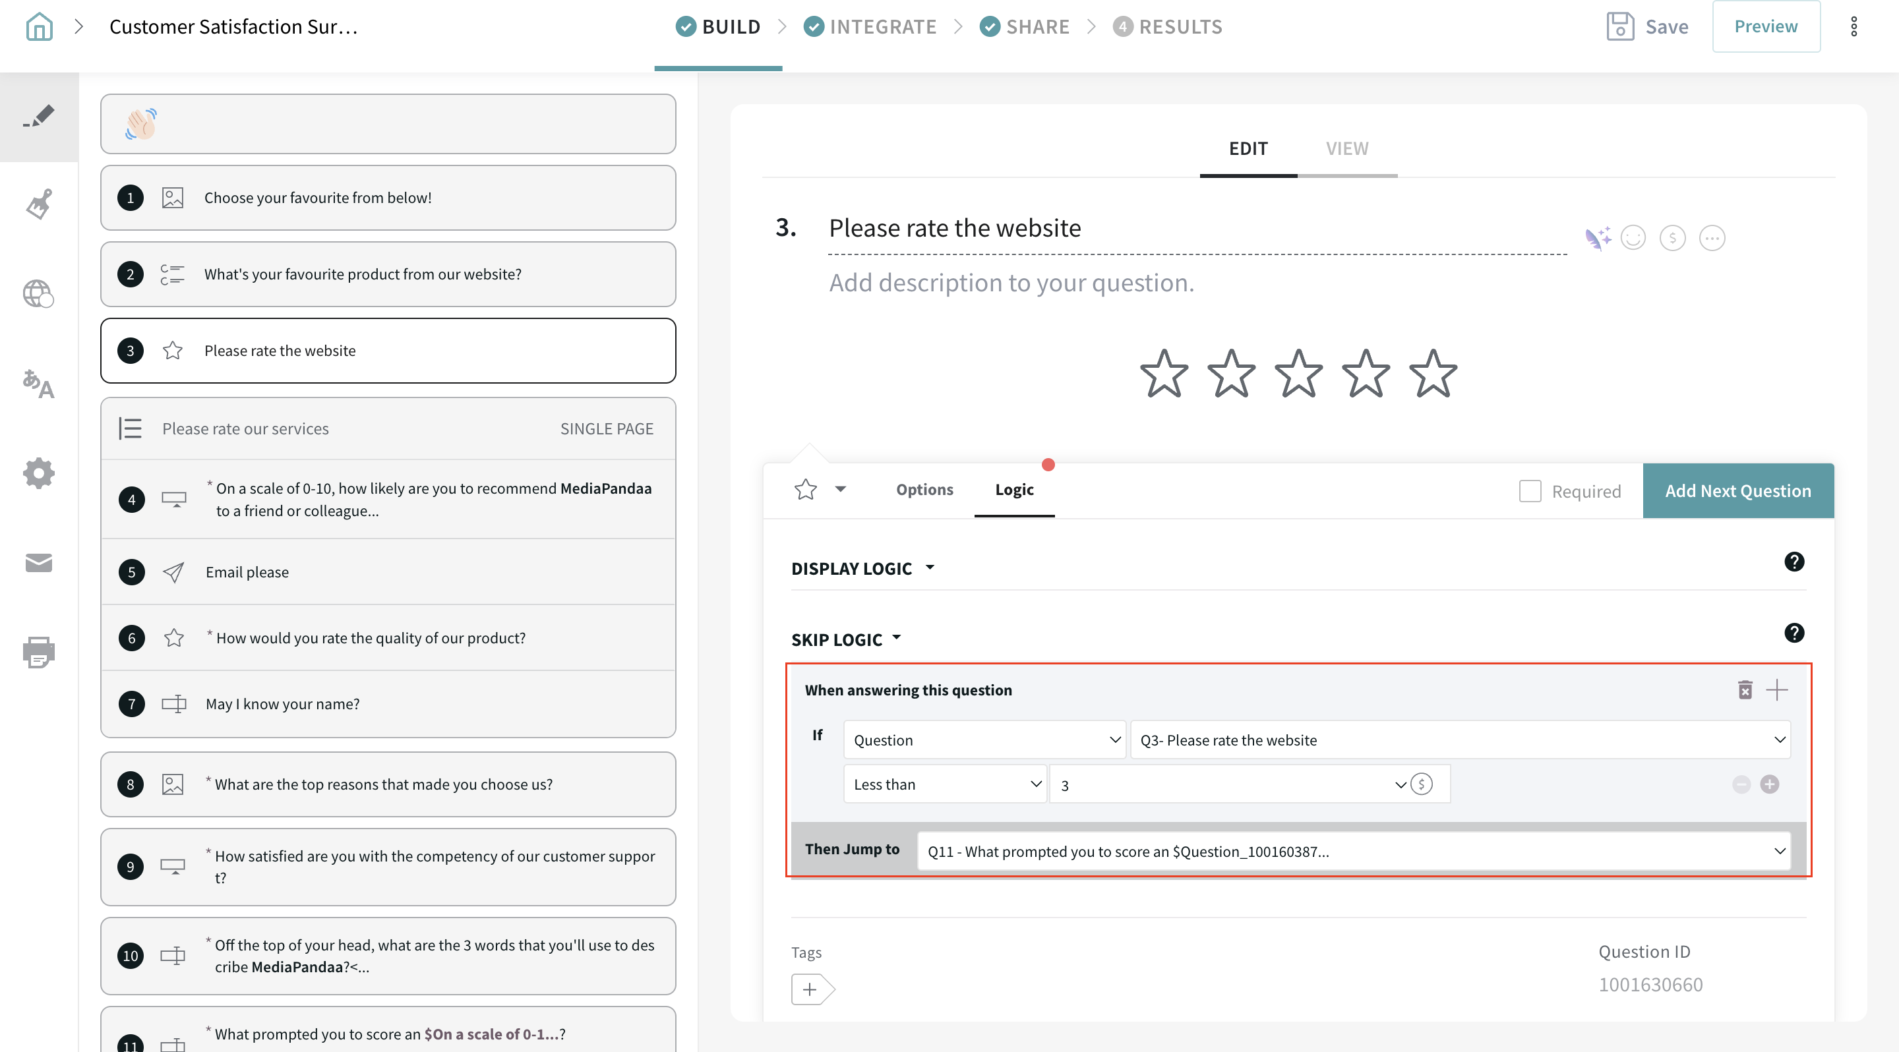Screen dimensions: 1899x1052
Task: Remove condition with the minus circle button
Action: [x=1741, y=784]
